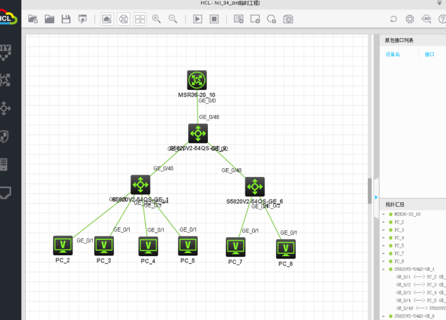Take a topology screenshot with camera icon
The image size is (446, 320).
click(288, 19)
